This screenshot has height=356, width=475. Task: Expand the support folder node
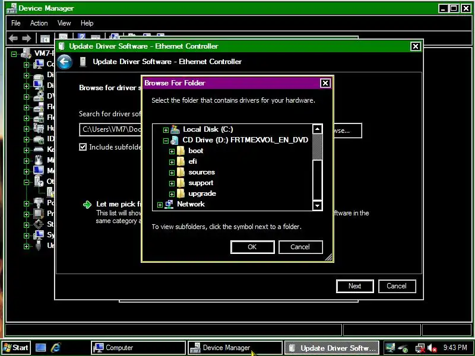(172, 184)
